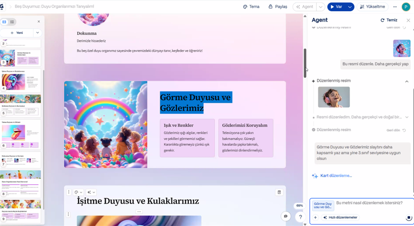Open the comments bubble icon
Screen dimensions: 414x226
coord(285,216)
